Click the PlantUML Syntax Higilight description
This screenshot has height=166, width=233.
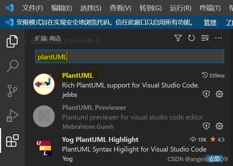(x=134, y=149)
